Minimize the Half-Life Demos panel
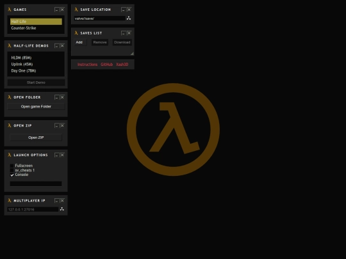The image size is (346, 259). 57,45
